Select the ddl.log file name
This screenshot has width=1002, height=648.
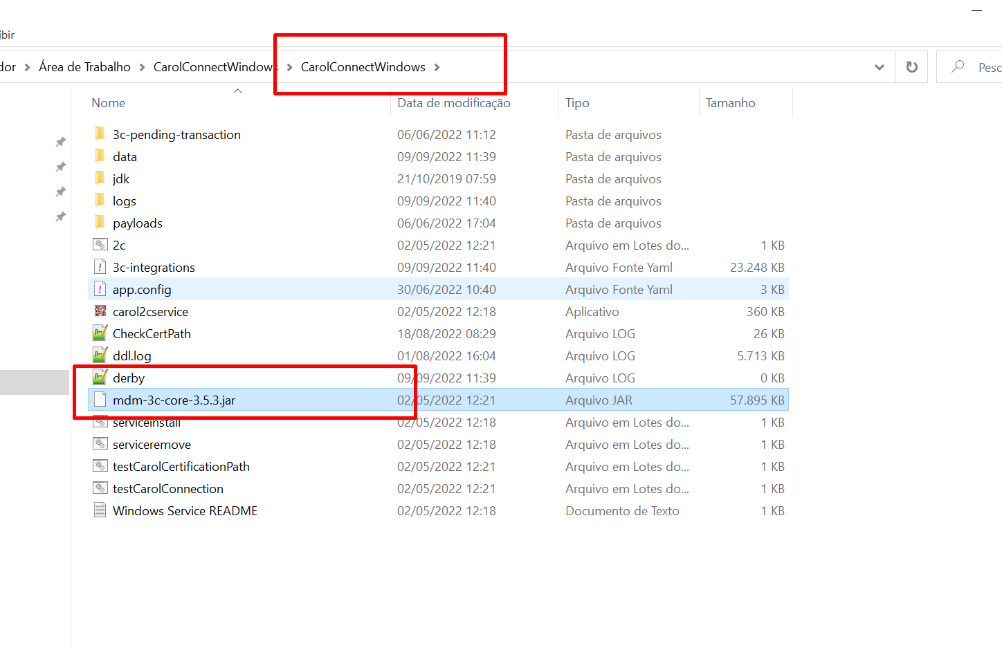click(132, 356)
